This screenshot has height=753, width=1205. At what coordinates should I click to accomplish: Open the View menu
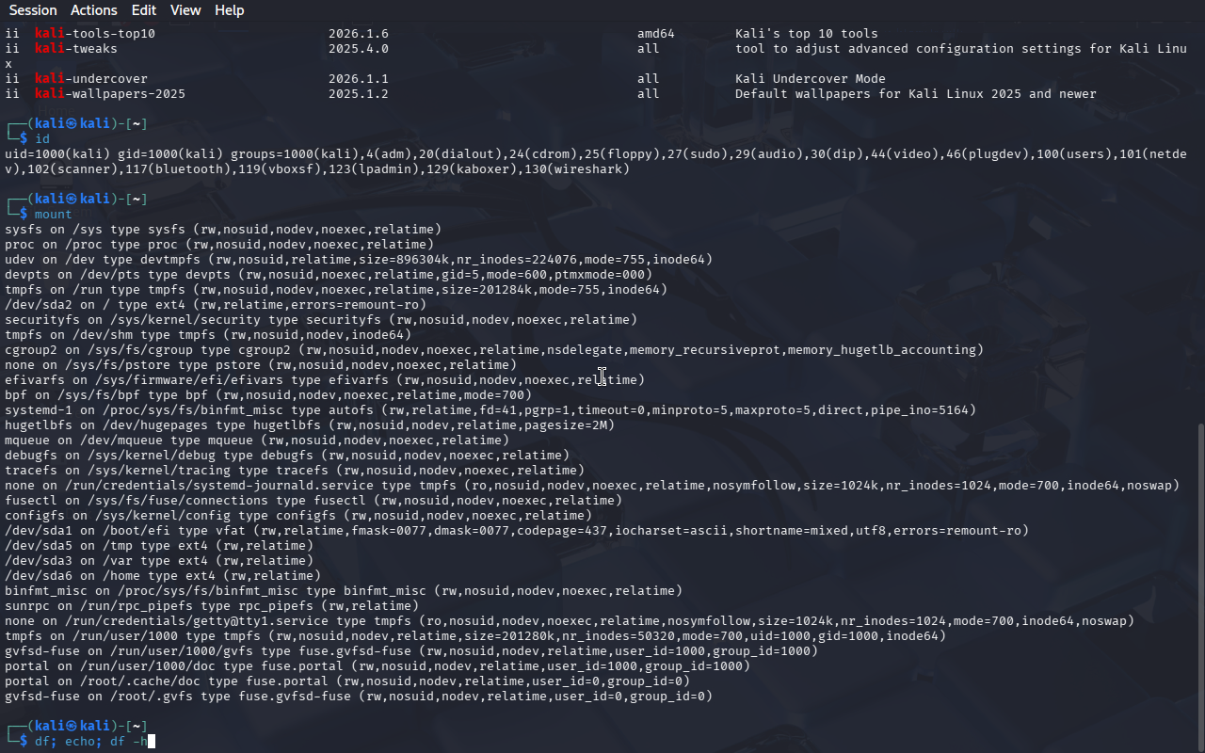(185, 10)
